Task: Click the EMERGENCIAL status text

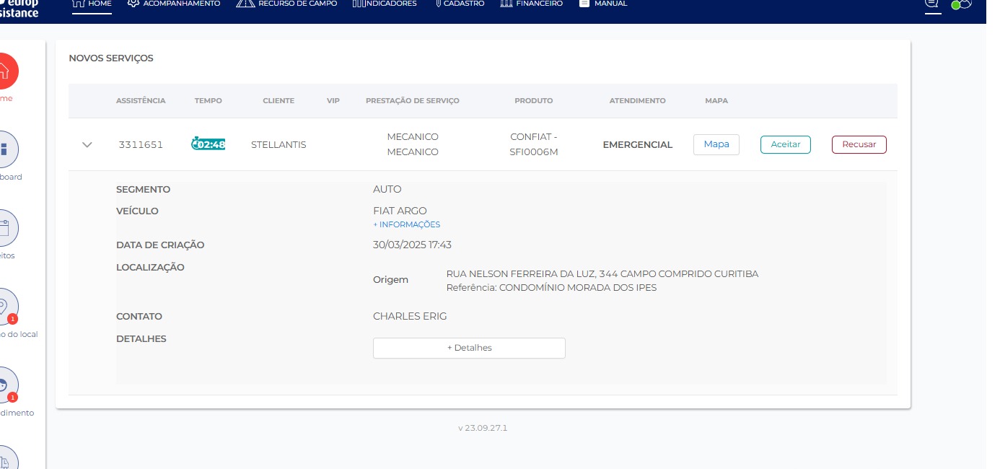Action: [x=638, y=144]
